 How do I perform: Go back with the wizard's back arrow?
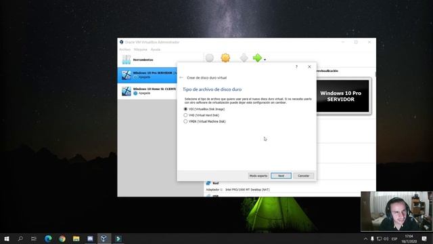coord(181,78)
